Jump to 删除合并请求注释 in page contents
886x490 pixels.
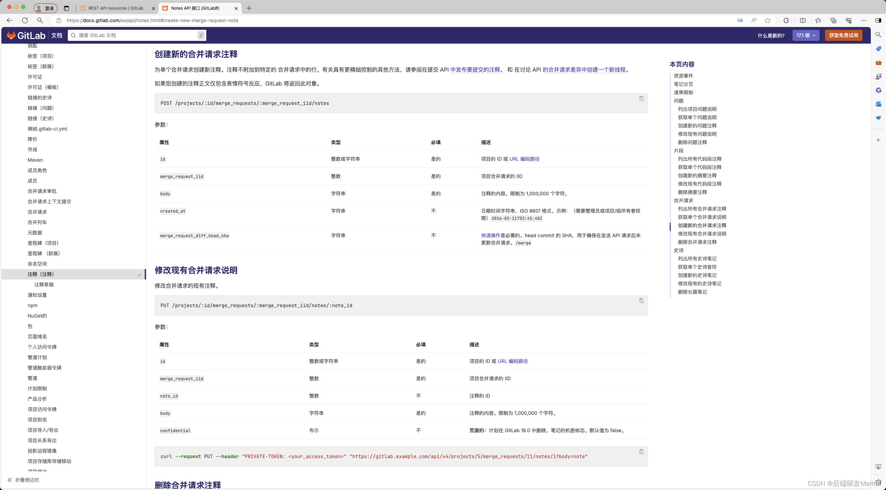[x=697, y=242]
